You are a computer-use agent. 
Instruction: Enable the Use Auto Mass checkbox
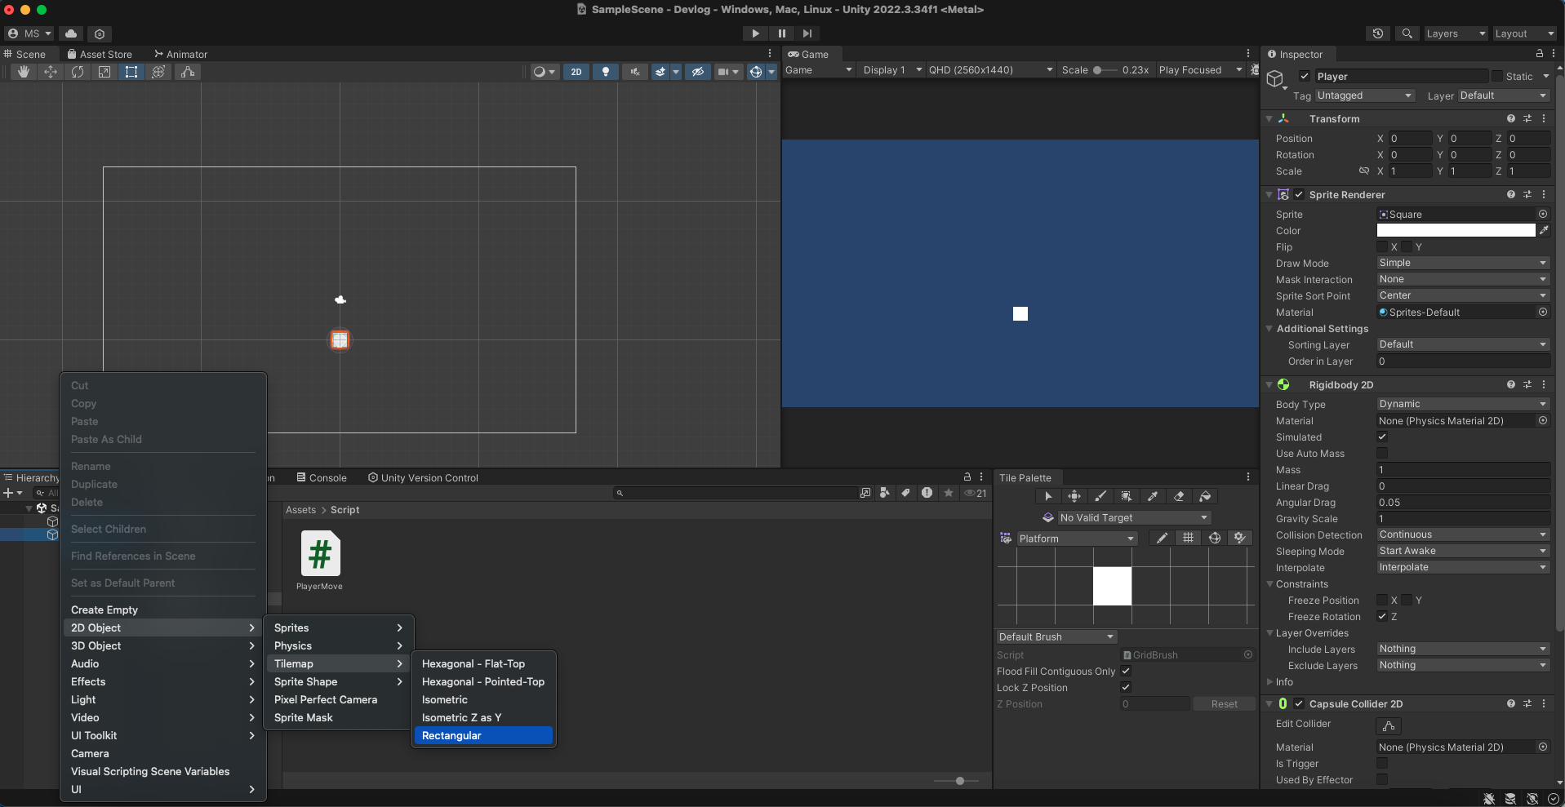1382,454
